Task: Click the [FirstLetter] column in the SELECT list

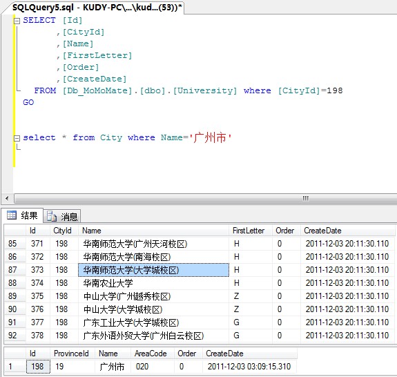Action: click(x=97, y=55)
